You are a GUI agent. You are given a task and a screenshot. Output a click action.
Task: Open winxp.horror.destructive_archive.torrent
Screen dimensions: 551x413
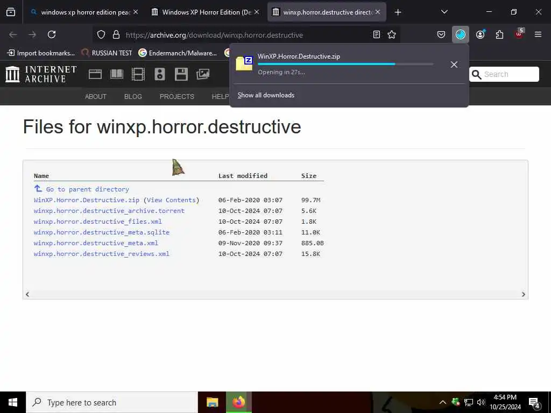tap(109, 211)
